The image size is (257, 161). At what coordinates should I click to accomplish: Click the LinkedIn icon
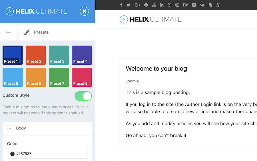pyautogui.click(x=162, y=5)
